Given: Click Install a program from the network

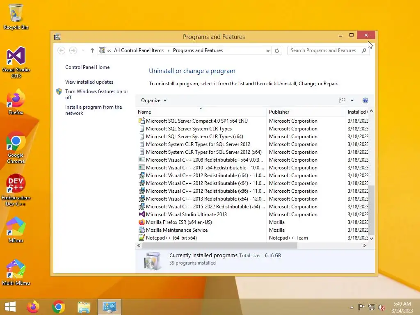Looking at the screenshot, I should pos(94,110).
